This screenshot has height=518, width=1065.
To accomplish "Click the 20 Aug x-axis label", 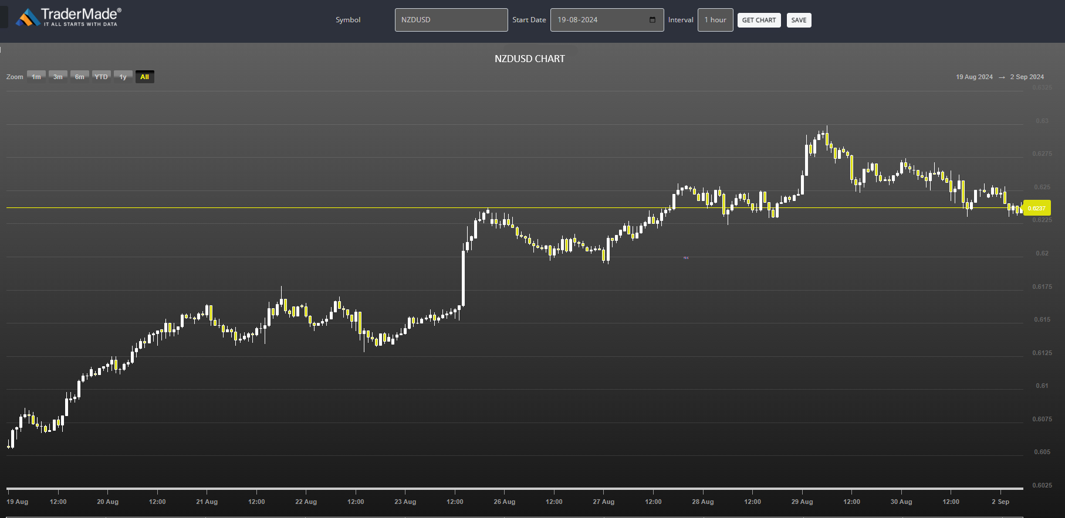I will tap(107, 502).
